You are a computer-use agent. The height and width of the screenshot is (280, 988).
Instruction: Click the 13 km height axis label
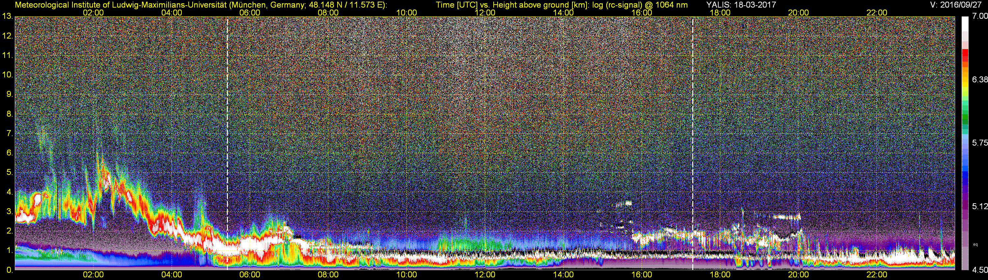tap(7, 16)
